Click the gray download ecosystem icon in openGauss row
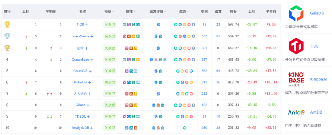 click(x=193, y=36)
